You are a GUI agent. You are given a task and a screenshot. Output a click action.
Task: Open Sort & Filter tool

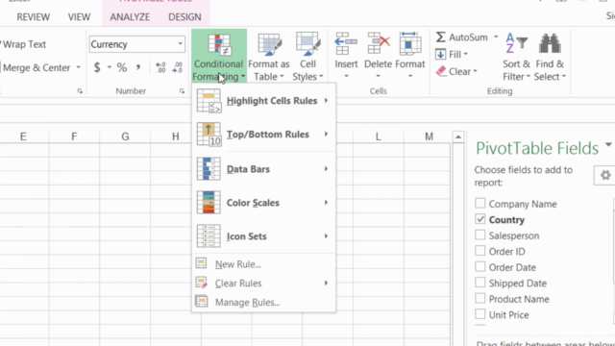[516, 56]
